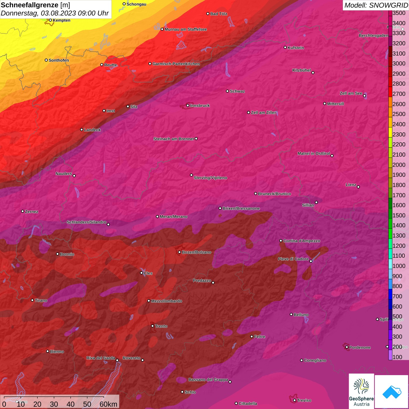
Task: Click the Belluno location dot
Action: pos(291,314)
